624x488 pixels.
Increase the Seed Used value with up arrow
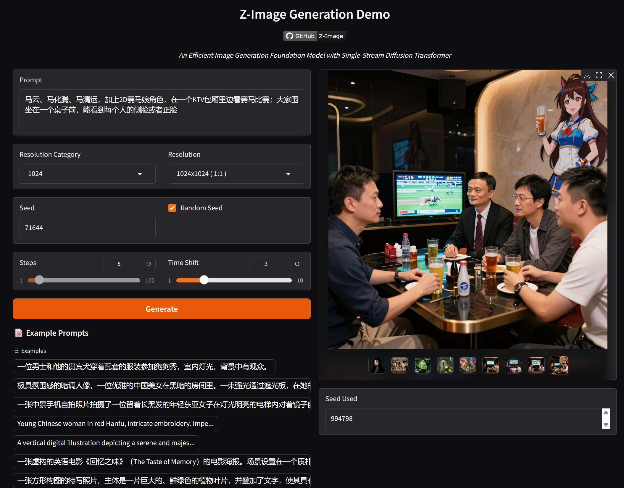(x=606, y=413)
